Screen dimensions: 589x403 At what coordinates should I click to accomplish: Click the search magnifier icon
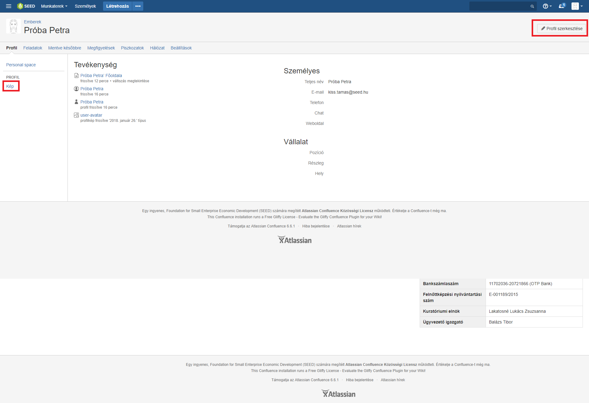tap(532, 6)
